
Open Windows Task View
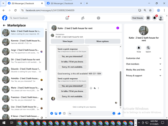coord(12,123)
